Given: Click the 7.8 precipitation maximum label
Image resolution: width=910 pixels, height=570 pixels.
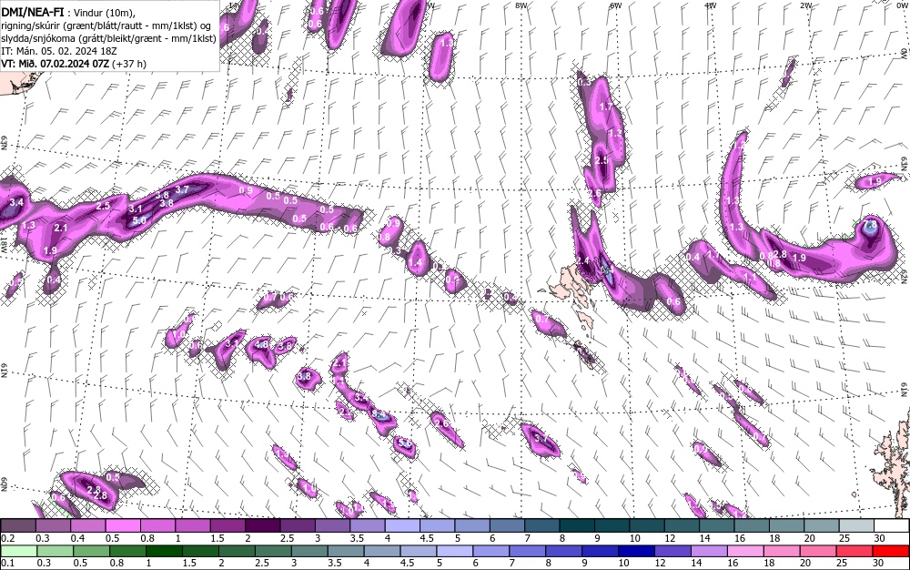Looking at the screenshot, I should pos(871,225).
